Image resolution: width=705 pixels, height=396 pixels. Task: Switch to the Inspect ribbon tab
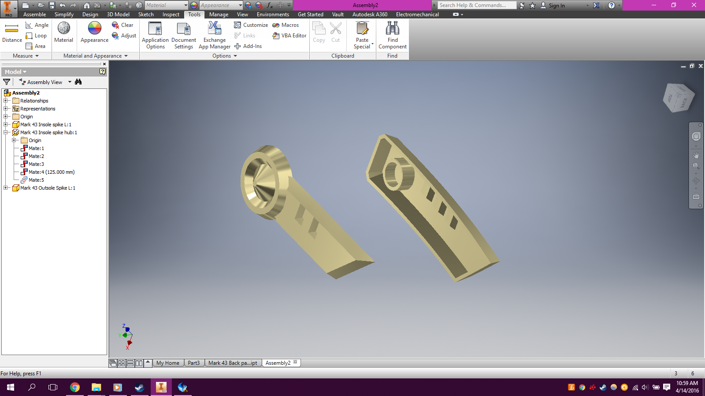click(171, 15)
